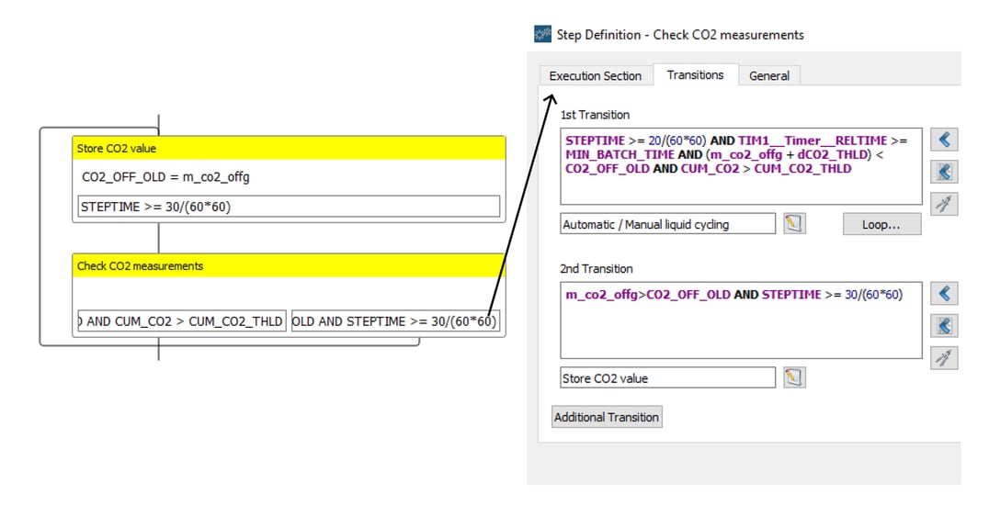The width and height of the screenshot is (989, 517).
Task: Select the Check CO2 measurements step header
Action: pyautogui.click(x=289, y=265)
